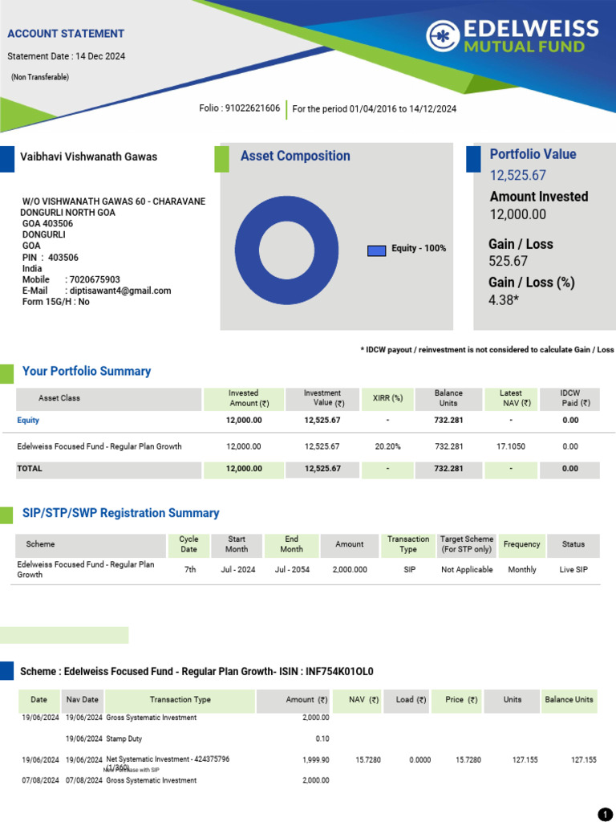The width and height of the screenshot is (616, 822).
Task: Click the page number 1 badge
Action: point(605,812)
